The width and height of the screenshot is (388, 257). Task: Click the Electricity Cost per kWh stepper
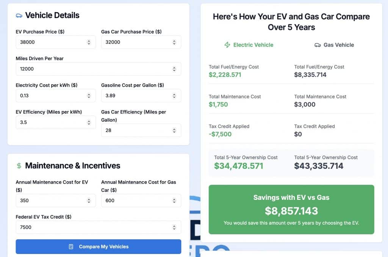[x=89, y=96]
